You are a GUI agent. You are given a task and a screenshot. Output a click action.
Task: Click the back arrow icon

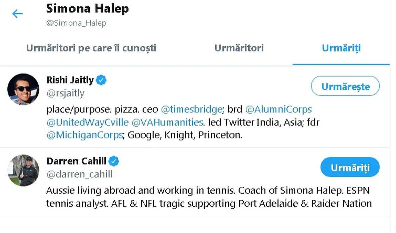(17, 14)
